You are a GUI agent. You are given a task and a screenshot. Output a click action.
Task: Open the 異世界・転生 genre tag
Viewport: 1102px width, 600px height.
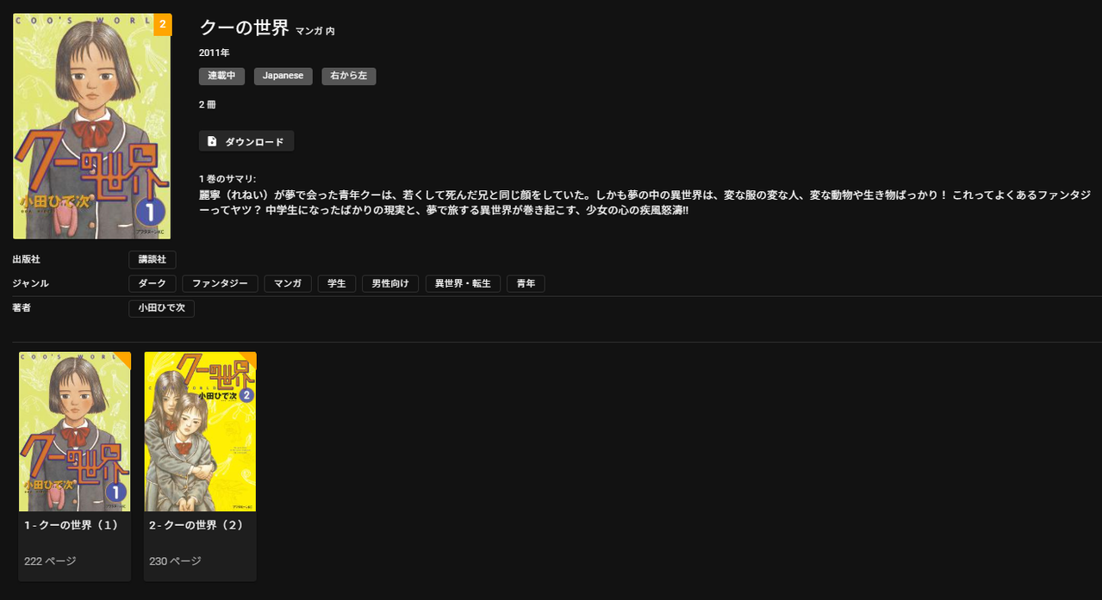pos(463,283)
